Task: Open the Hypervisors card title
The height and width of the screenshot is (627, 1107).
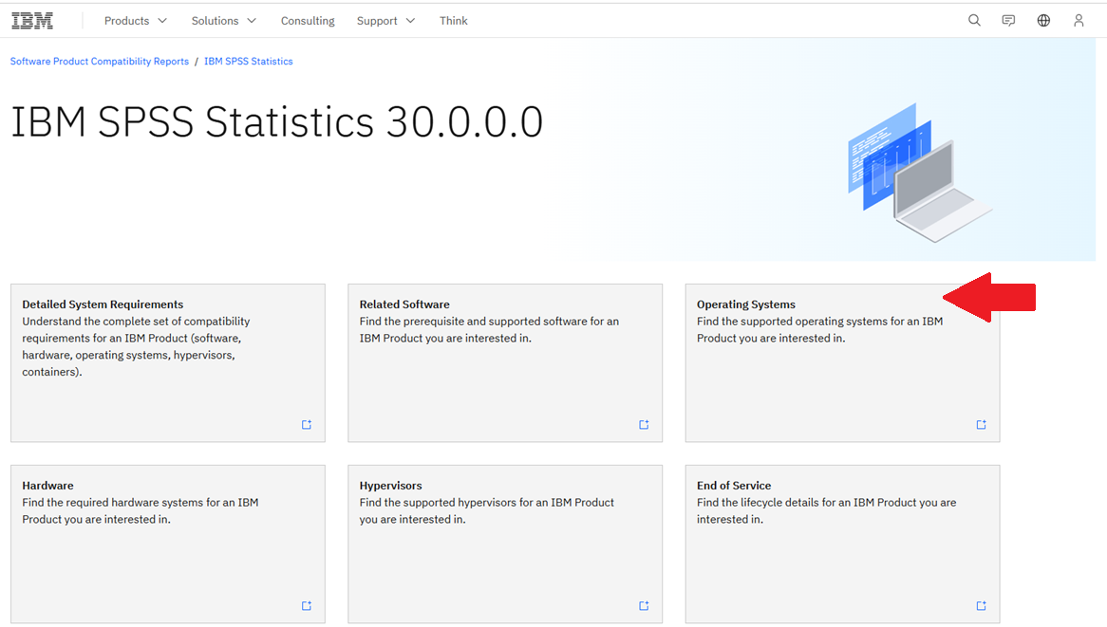Action: point(390,486)
